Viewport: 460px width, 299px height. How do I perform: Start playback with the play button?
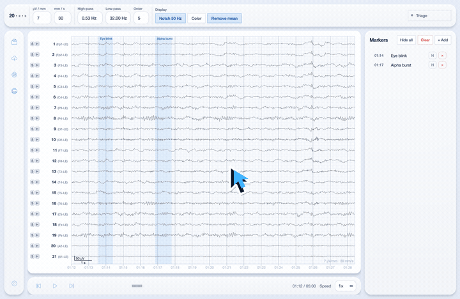pyautogui.click(x=55, y=286)
